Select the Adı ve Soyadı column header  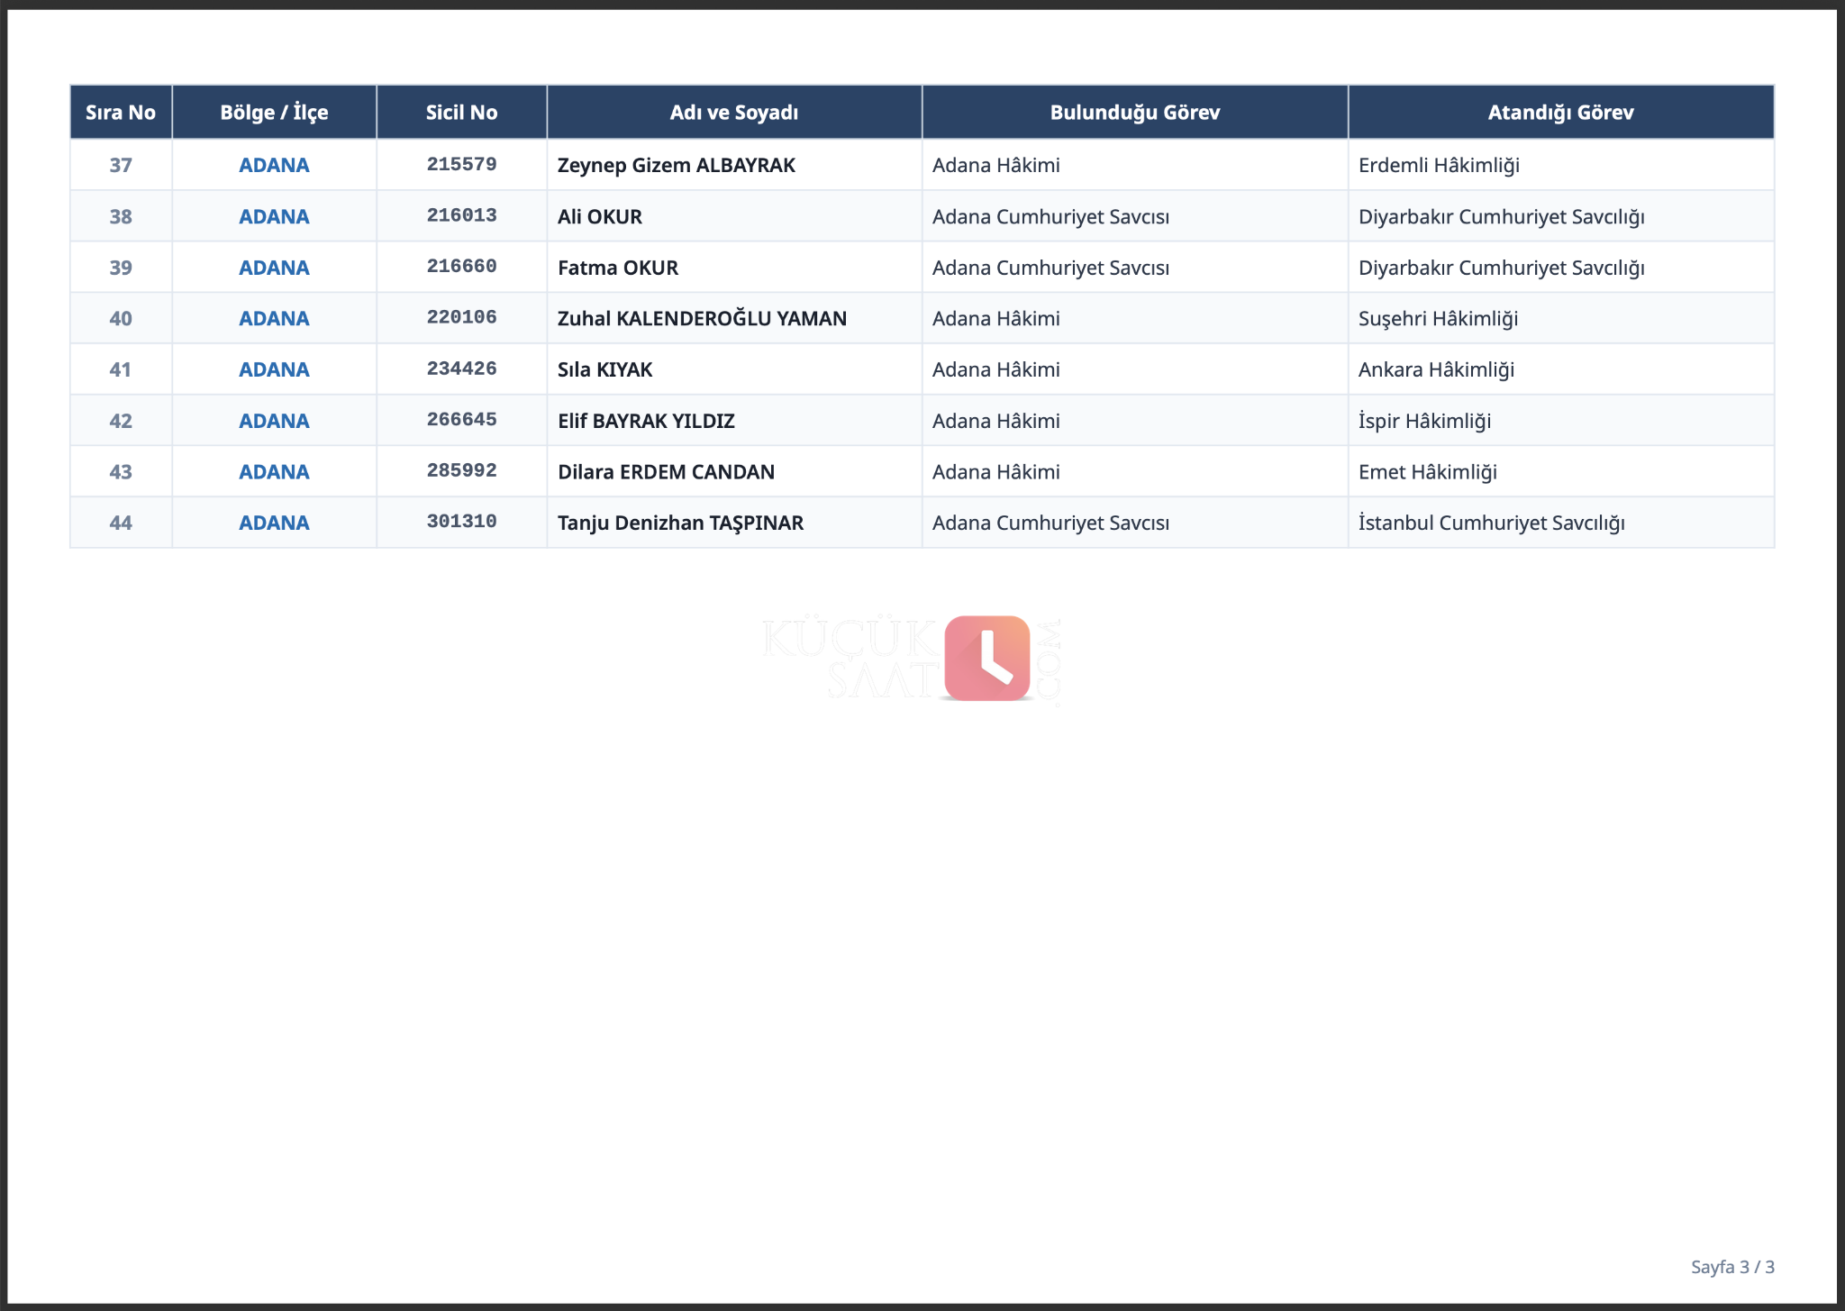(734, 113)
